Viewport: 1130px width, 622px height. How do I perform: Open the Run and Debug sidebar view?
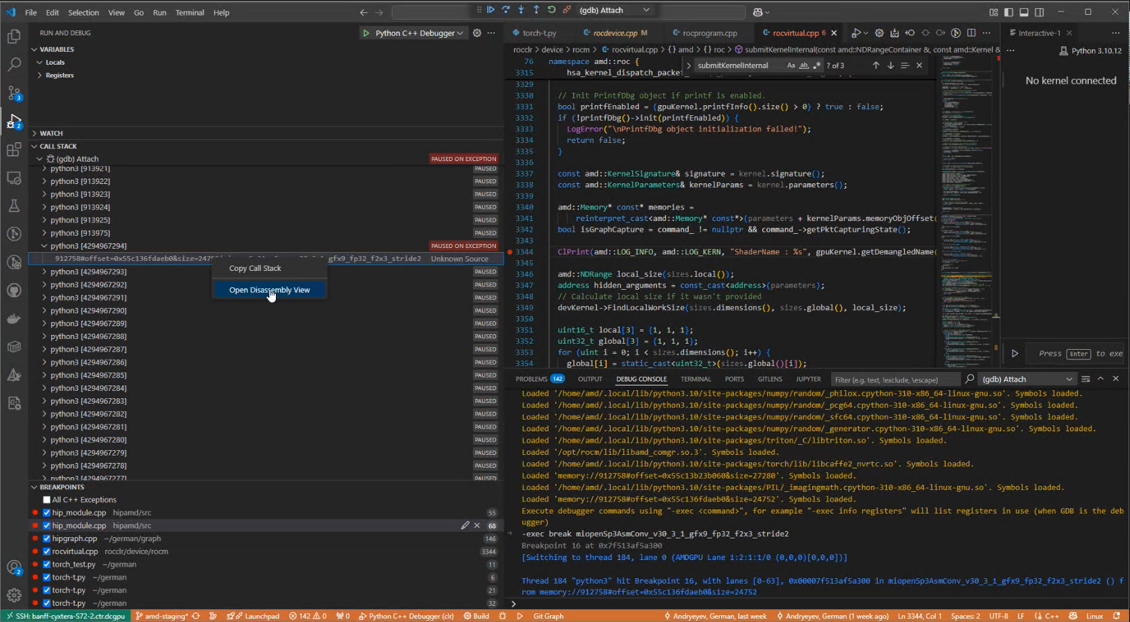(x=14, y=121)
